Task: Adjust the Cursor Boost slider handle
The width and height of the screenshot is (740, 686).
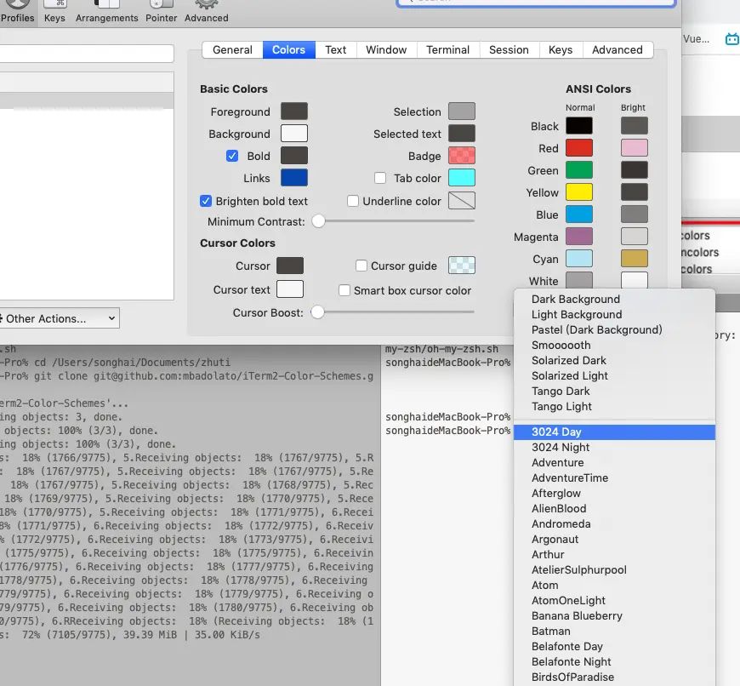Action: point(317,312)
